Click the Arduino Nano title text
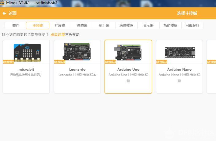This screenshot has width=216, height=141. [179, 69]
